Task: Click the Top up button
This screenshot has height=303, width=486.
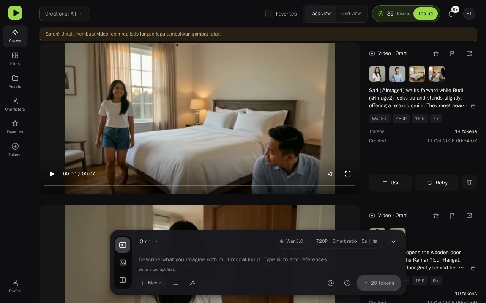Action: (425, 14)
